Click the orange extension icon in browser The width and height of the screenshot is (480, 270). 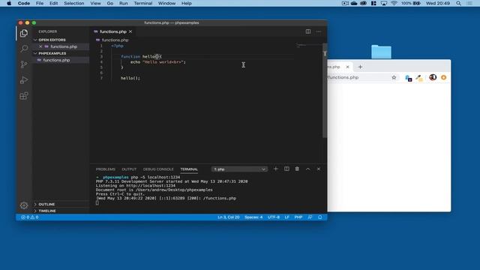pyautogui.click(x=443, y=77)
